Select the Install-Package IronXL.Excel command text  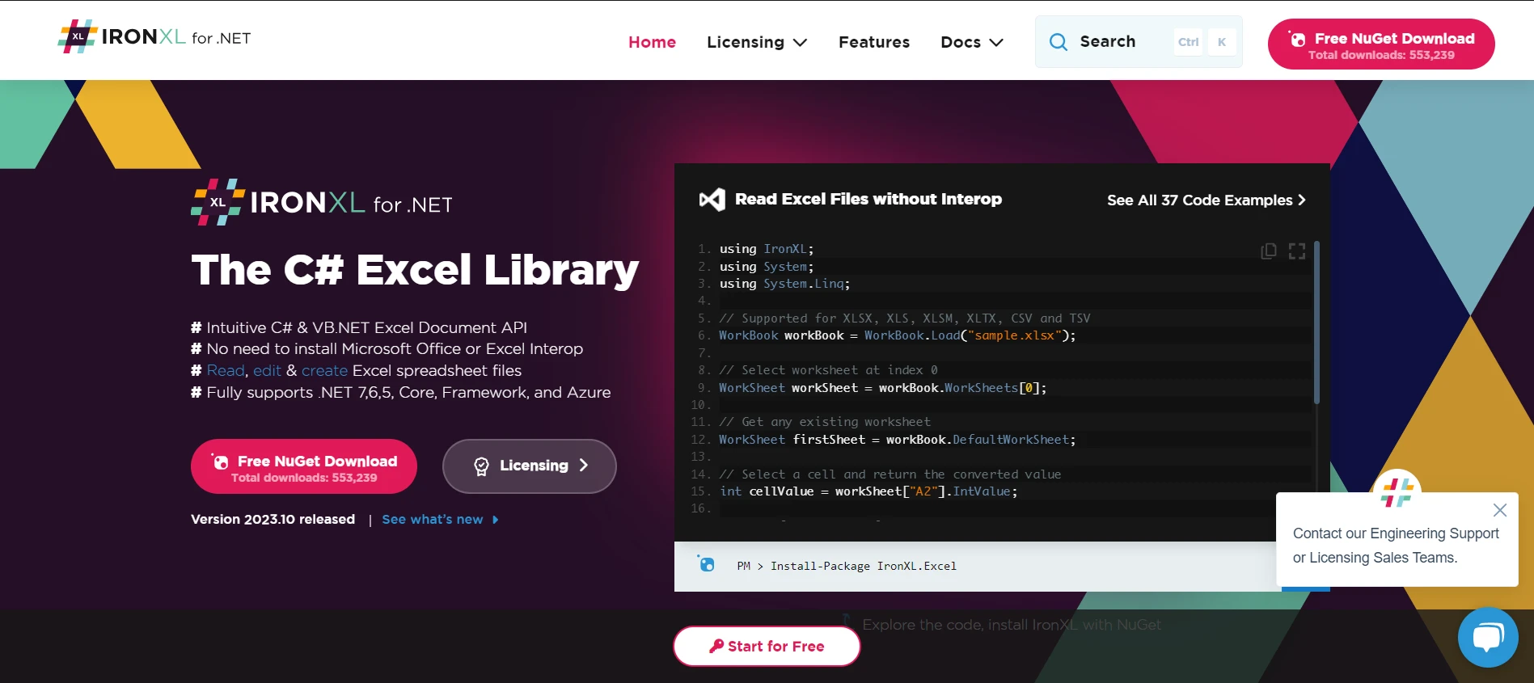[864, 566]
